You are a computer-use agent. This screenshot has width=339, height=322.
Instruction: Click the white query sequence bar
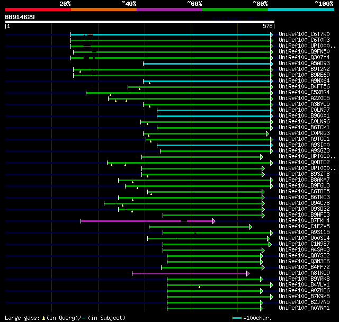tap(140, 22)
